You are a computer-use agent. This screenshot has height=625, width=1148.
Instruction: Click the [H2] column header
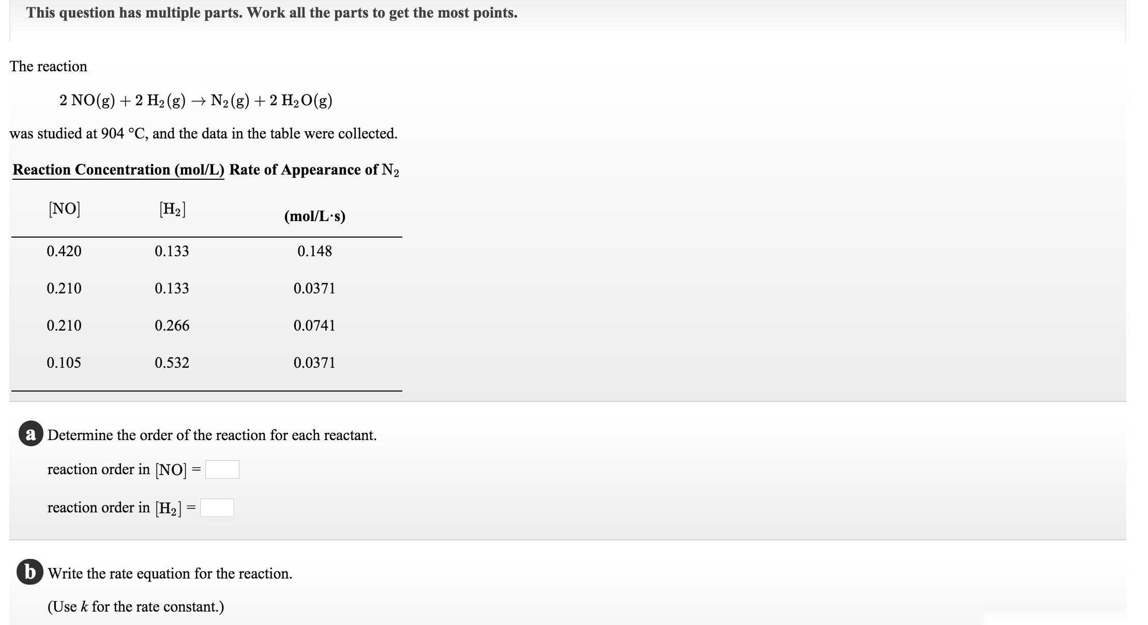click(172, 209)
